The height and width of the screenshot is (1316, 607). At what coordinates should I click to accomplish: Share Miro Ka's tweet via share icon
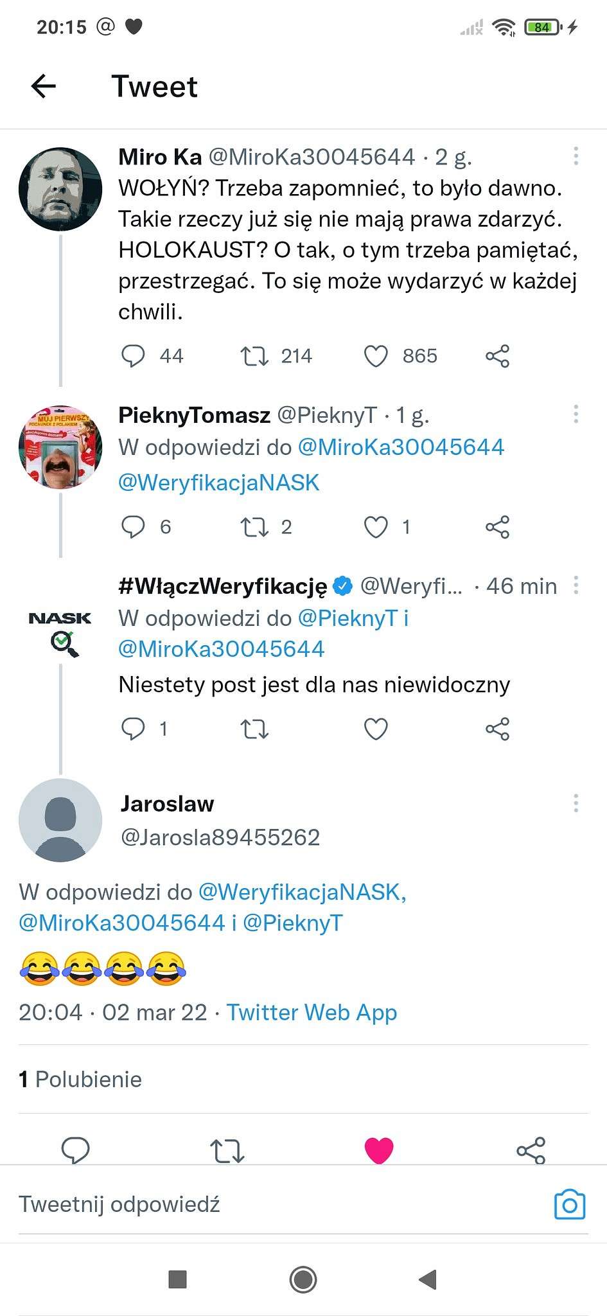(497, 356)
